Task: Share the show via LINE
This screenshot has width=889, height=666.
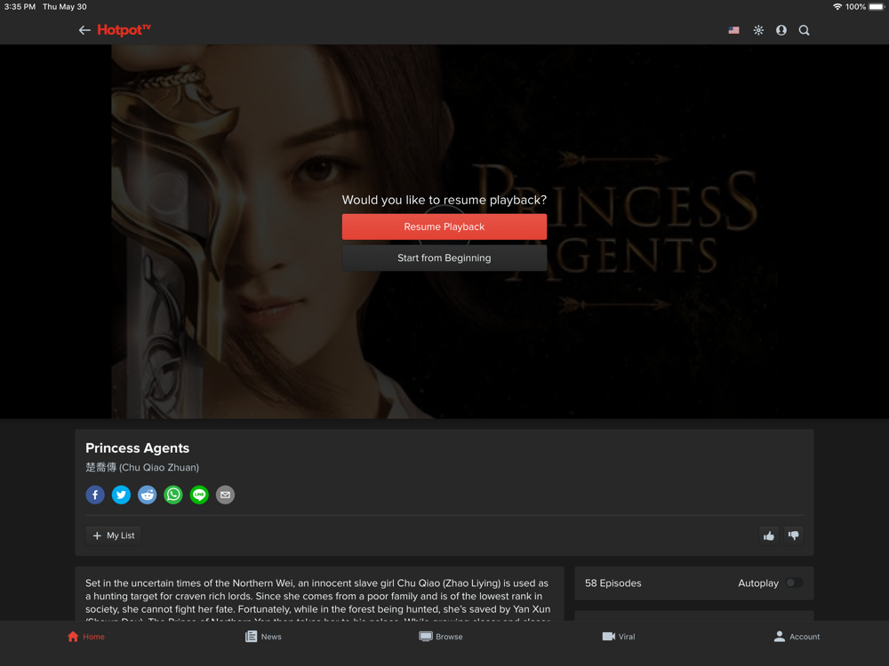Action: tap(199, 495)
